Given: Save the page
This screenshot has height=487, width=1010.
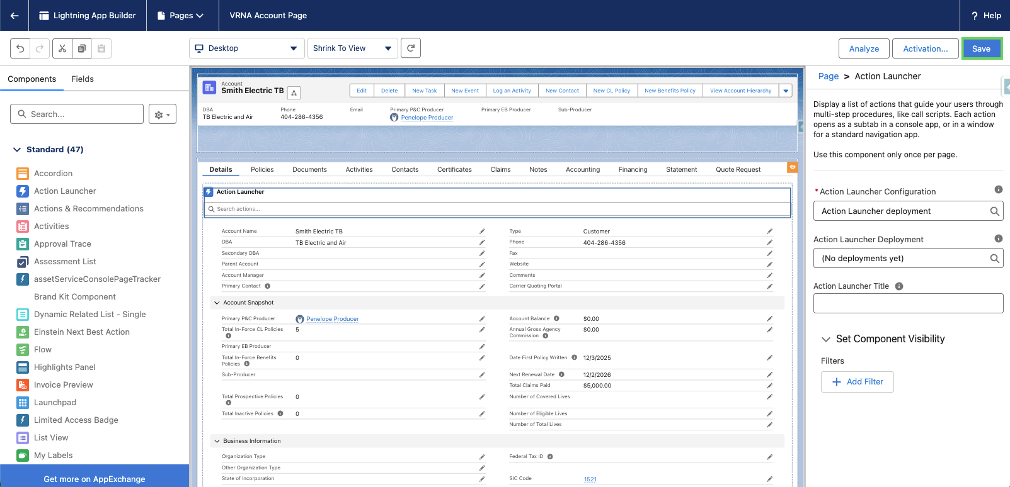Looking at the screenshot, I should click(x=981, y=48).
